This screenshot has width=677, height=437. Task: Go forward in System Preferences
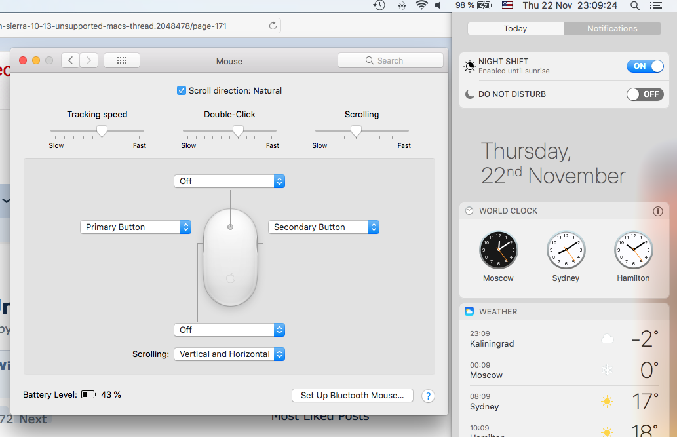88,60
